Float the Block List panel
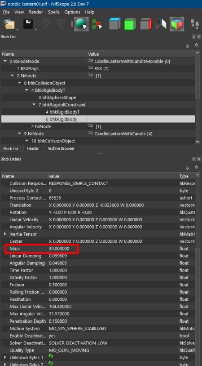 pyautogui.click(x=194, y=37)
